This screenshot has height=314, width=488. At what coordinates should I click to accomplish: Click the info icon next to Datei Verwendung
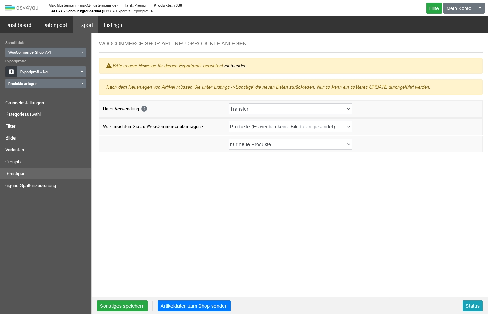[x=144, y=109]
